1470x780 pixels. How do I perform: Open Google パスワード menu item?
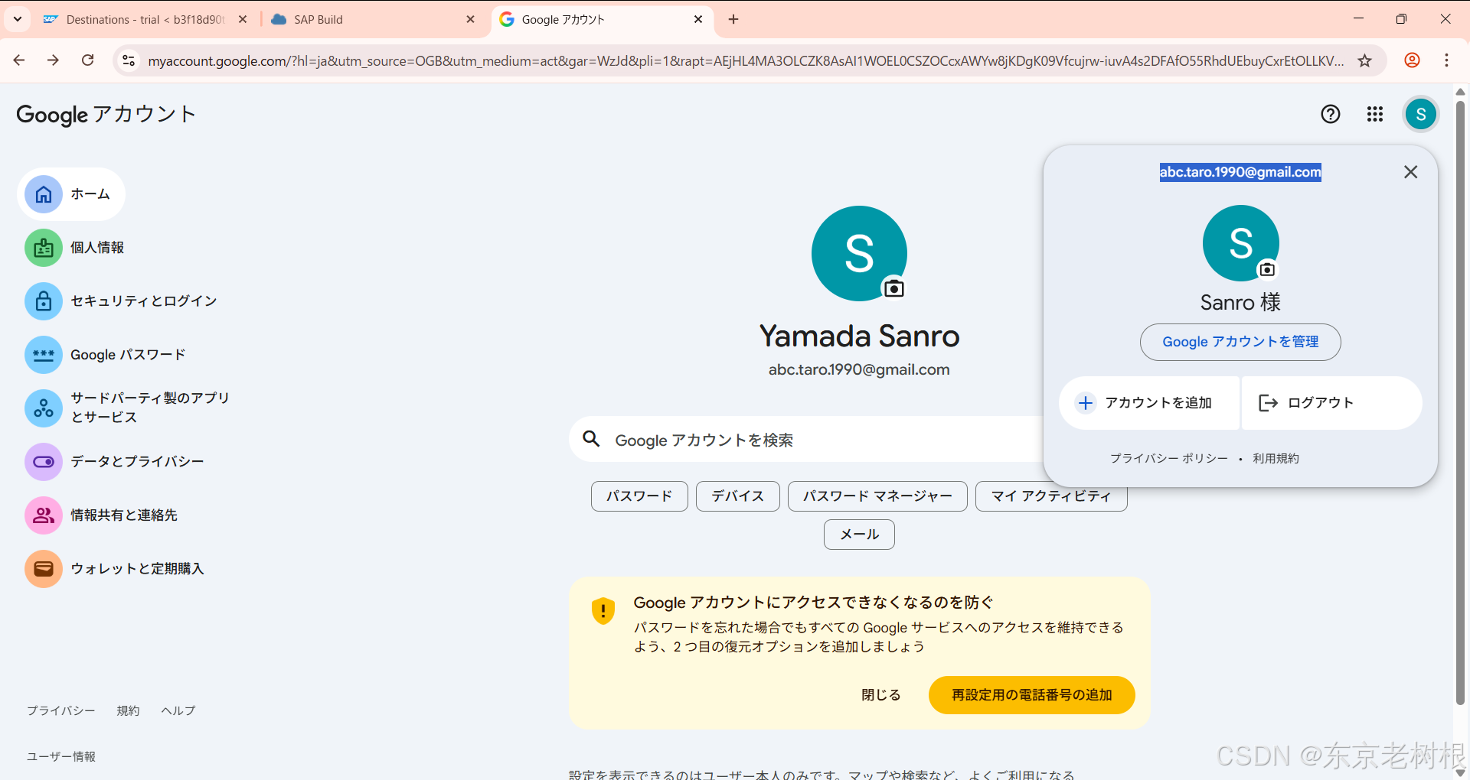pos(128,355)
